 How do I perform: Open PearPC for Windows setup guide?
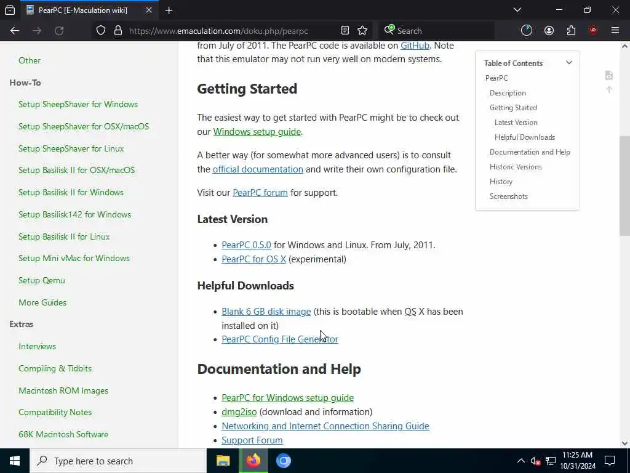[x=288, y=398]
